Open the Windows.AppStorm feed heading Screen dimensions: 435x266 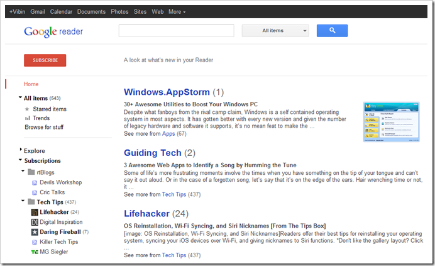pos(167,92)
